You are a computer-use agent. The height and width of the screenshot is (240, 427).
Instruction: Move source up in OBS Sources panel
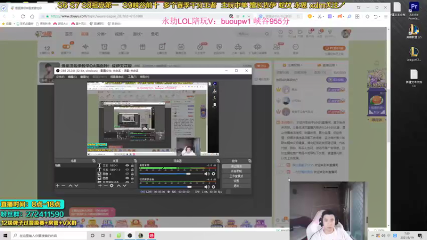click(x=118, y=186)
